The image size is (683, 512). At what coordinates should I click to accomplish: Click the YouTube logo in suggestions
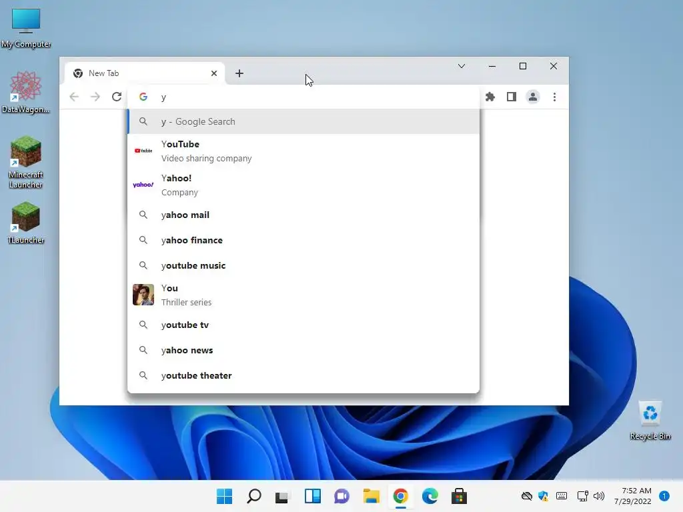click(x=143, y=151)
